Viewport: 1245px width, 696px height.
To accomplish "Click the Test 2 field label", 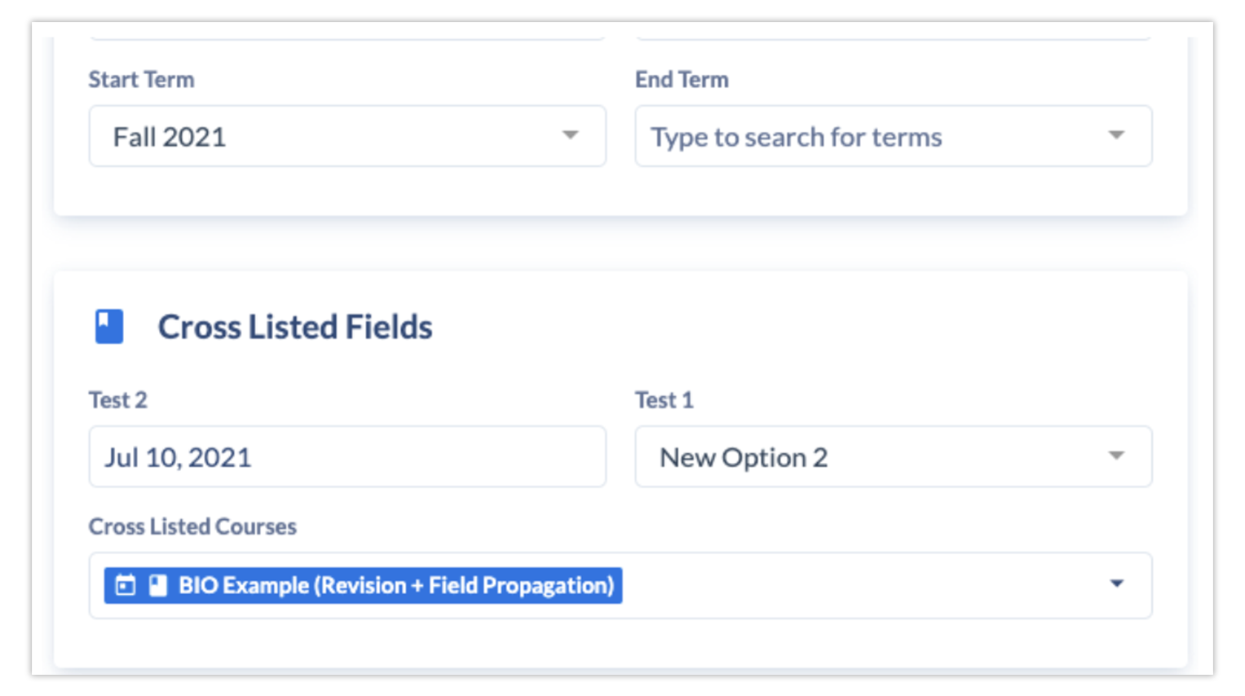I will coord(118,400).
